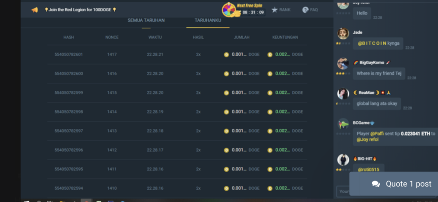Click the BCGame bot avatar

pos(343,124)
